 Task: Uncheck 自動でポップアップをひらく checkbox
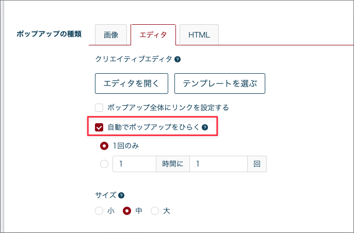(x=99, y=127)
